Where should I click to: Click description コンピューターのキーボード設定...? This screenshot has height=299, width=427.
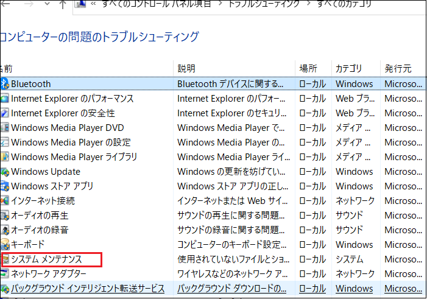tap(231, 245)
